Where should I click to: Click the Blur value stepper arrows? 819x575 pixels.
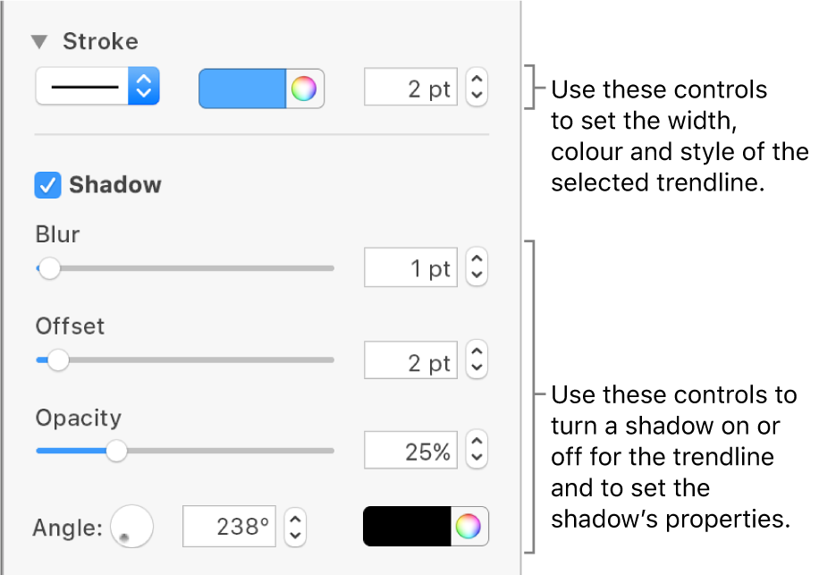[x=477, y=268]
